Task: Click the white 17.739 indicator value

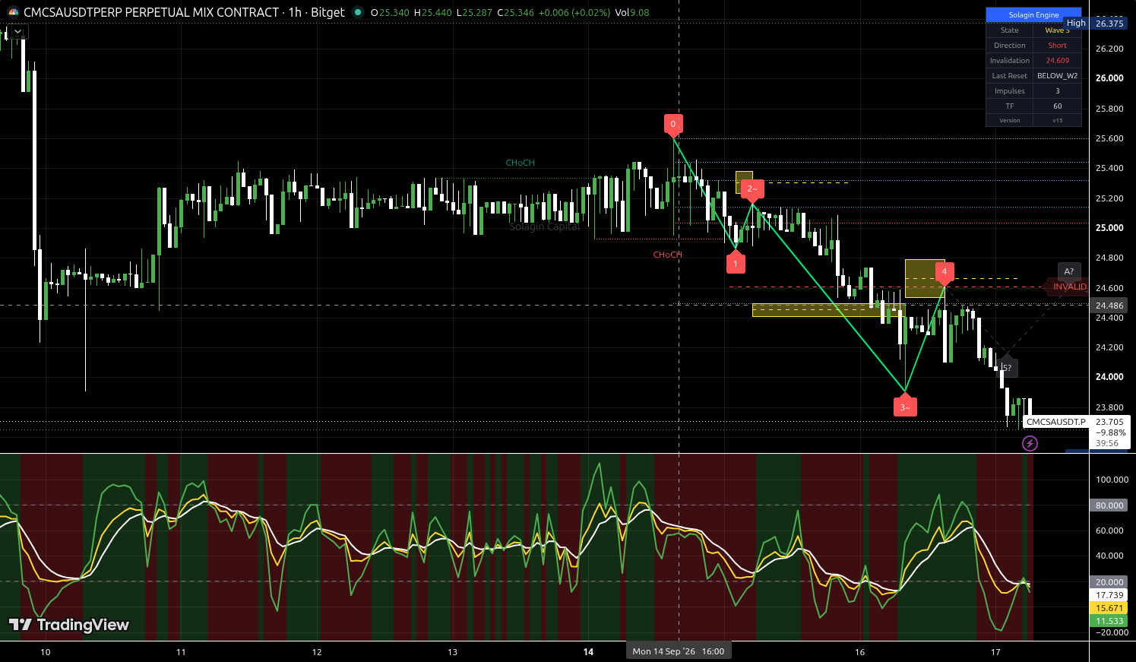Action: point(1109,595)
